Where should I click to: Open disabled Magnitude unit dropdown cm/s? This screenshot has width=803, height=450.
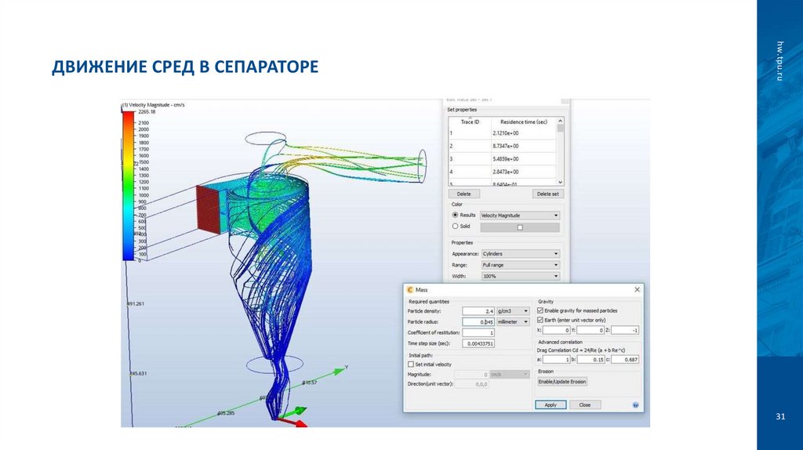click(510, 375)
